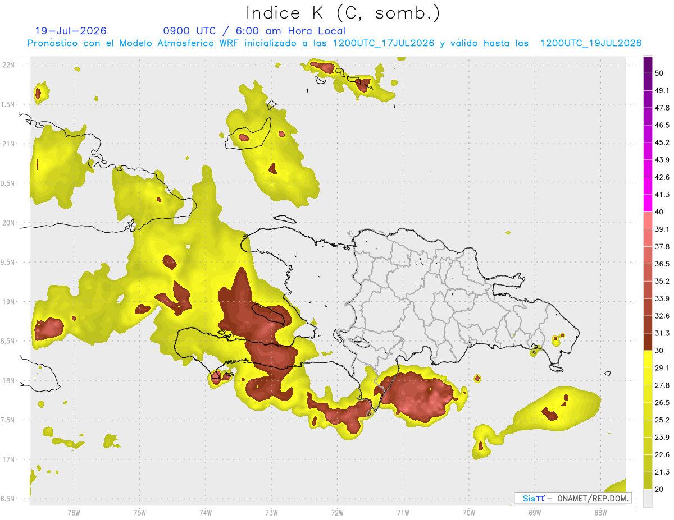Click the '17N' latitude label
Viewport: 674px width, 520px height.
[8, 459]
